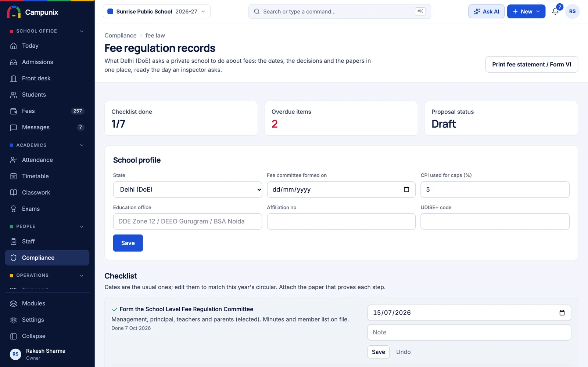
Task: Click the Campunix logo icon
Action: tap(14, 12)
